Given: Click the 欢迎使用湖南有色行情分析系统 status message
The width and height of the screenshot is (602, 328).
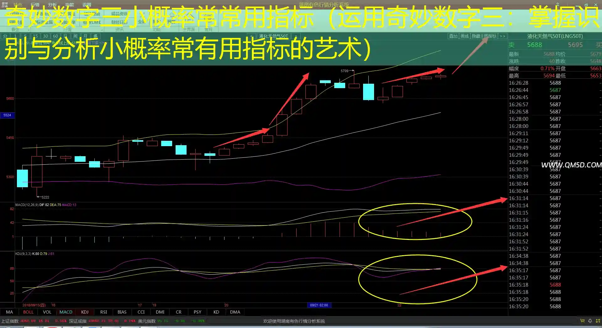Looking at the screenshot, I should pos(294,321).
